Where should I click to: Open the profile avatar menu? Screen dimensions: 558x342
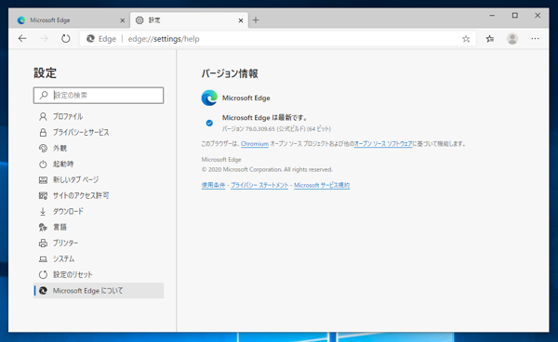pos(512,39)
